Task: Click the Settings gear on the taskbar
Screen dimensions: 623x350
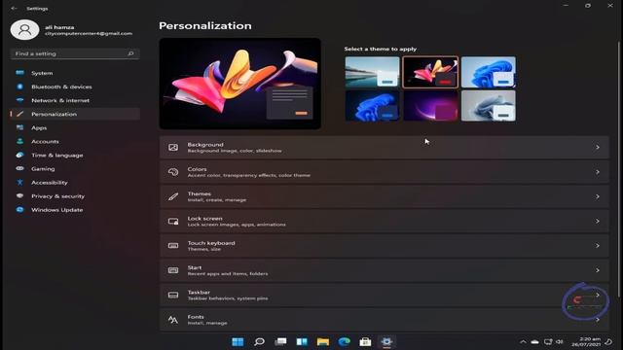Action: point(386,341)
